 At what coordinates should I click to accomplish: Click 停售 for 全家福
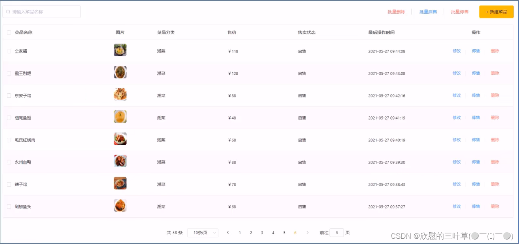[x=476, y=51]
